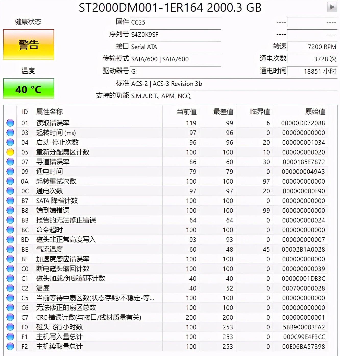Viewport: 340px width, 356px height.
Task: Click the blue status icon for CRC 错误计数
Action: pos(10,317)
